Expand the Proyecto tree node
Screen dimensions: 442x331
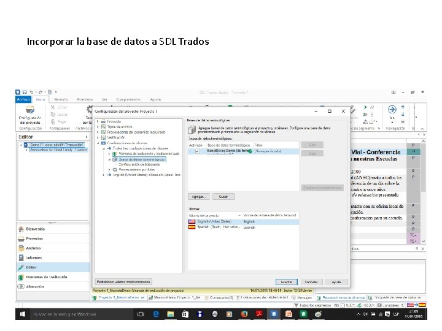tap(98, 121)
